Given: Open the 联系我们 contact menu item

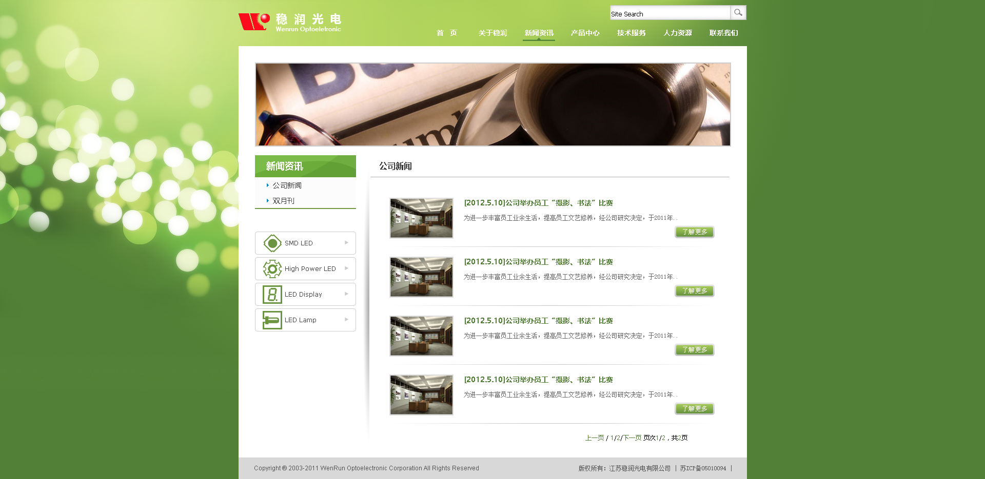Looking at the screenshot, I should [723, 33].
